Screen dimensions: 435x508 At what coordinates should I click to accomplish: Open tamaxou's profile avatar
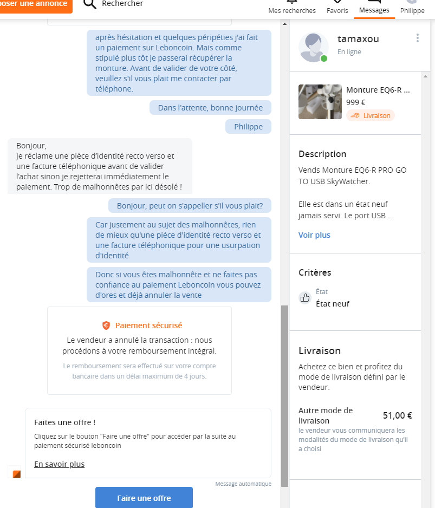(x=313, y=47)
